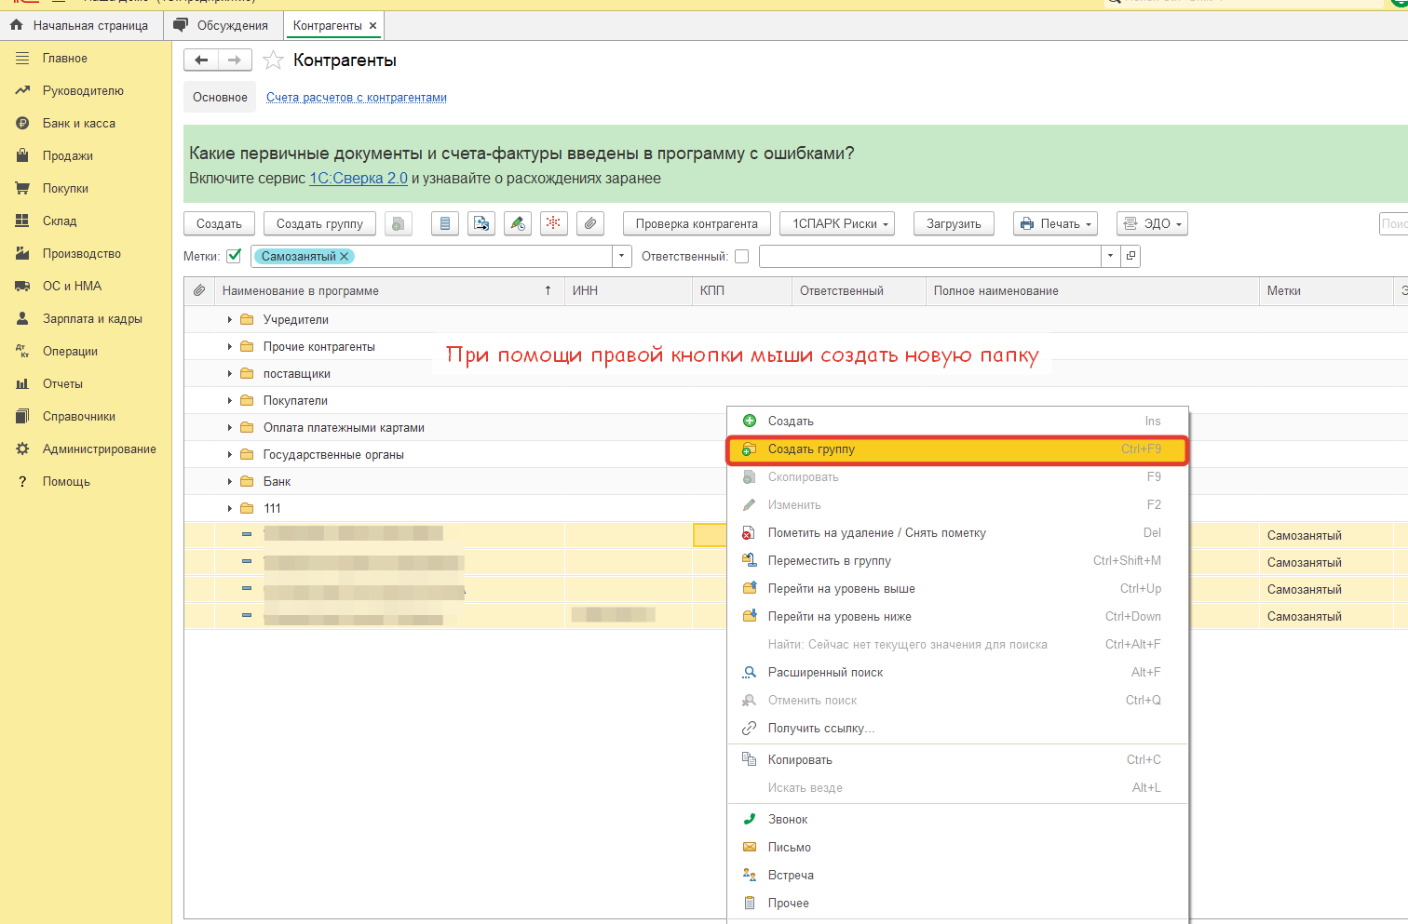Select Расширенный поиск from context menu
This screenshot has height=924, width=1408.
pyautogui.click(x=825, y=672)
